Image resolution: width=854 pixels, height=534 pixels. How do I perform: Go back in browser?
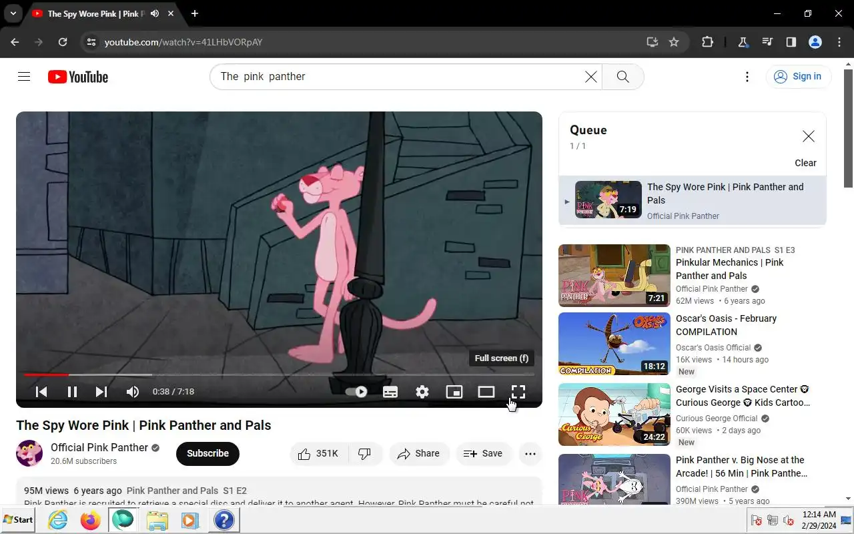[x=15, y=42]
